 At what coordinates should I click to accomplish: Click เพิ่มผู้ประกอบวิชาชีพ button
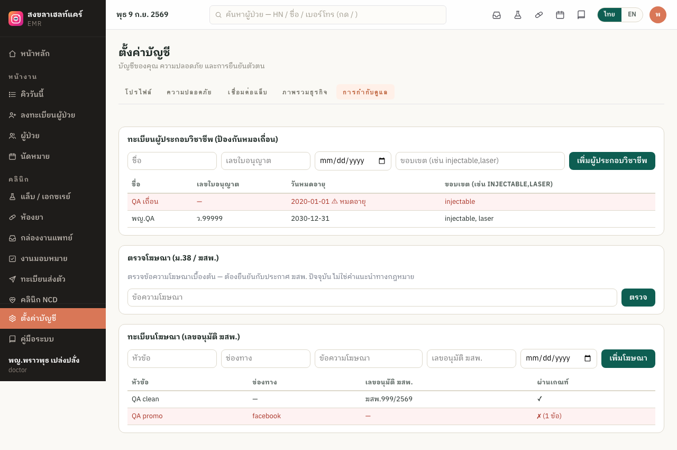[x=612, y=161]
